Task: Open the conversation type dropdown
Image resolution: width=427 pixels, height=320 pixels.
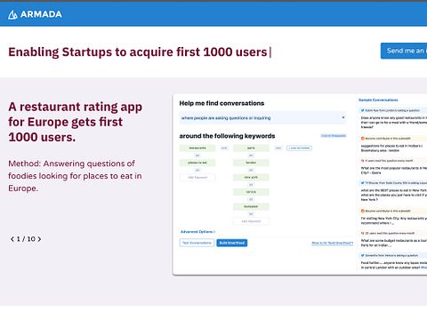Action: (262, 118)
